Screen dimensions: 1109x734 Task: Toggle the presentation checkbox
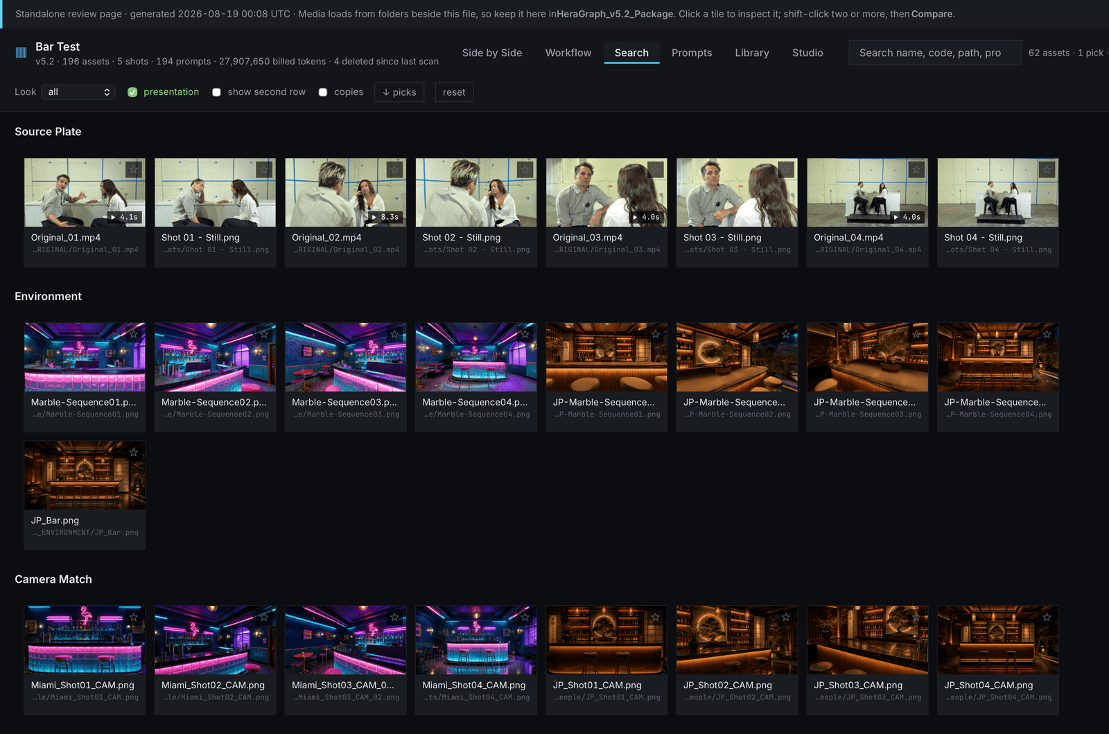click(132, 92)
